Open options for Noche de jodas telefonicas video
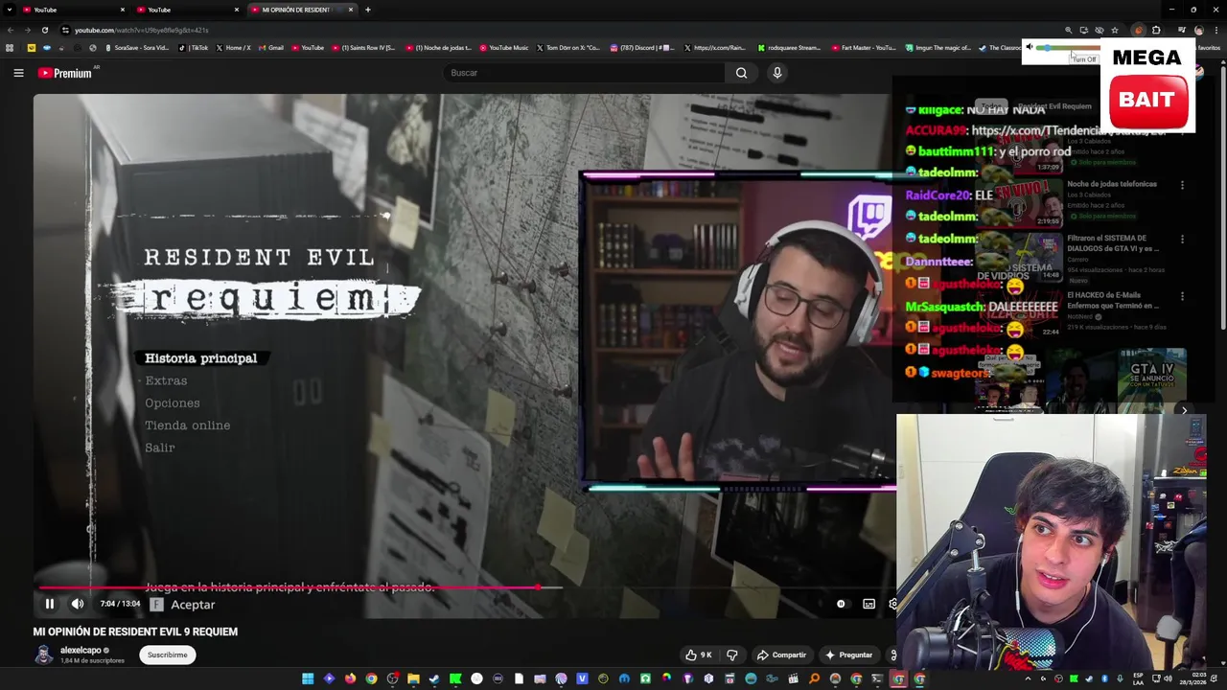The height and width of the screenshot is (690, 1227). point(1182,185)
